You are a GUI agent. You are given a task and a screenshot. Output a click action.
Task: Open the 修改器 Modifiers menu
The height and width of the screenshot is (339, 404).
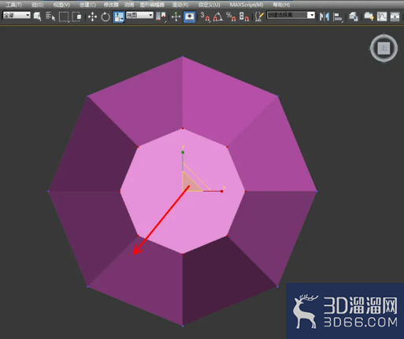click(x=111, y=5)
